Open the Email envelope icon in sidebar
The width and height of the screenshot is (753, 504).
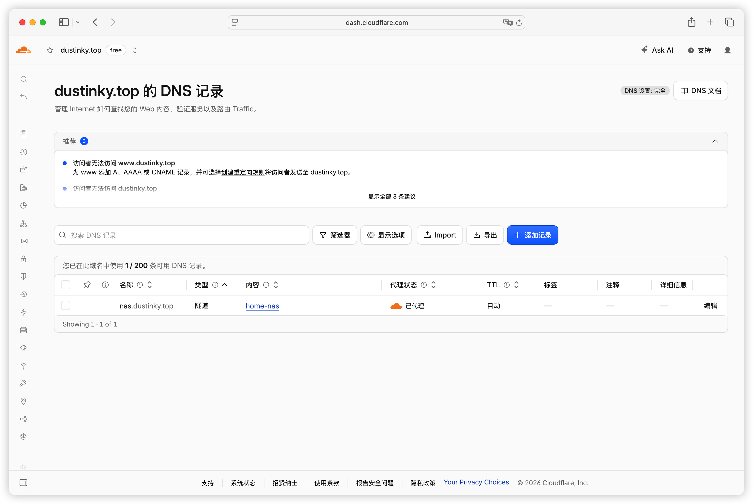pyautogui.click(x=23, y=241)
